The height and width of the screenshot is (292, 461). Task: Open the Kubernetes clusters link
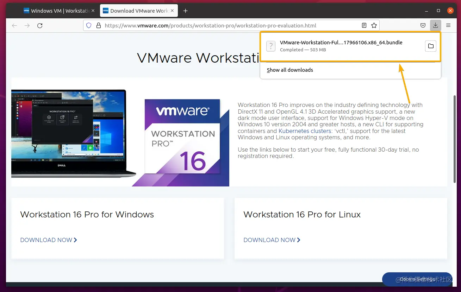[305, 131]
